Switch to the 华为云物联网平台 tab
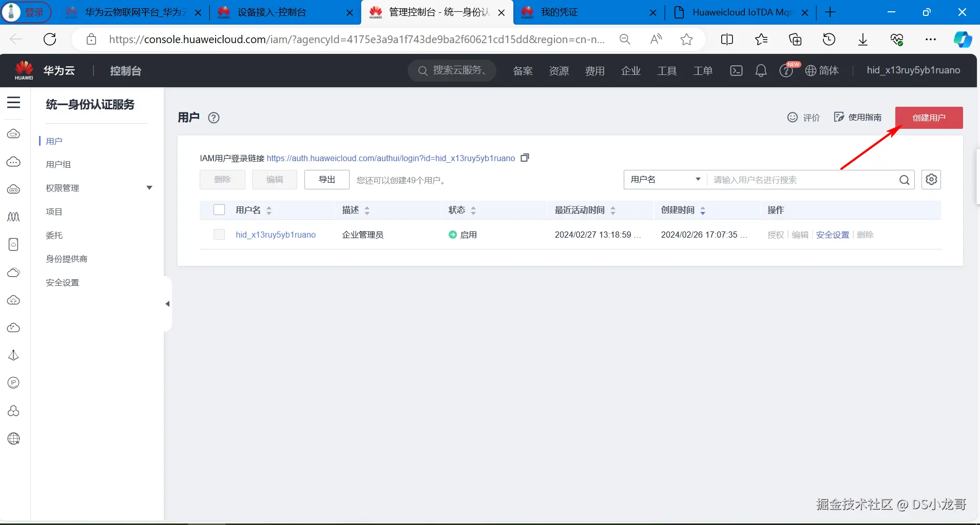The image size is (980, 525). [133, 12]
